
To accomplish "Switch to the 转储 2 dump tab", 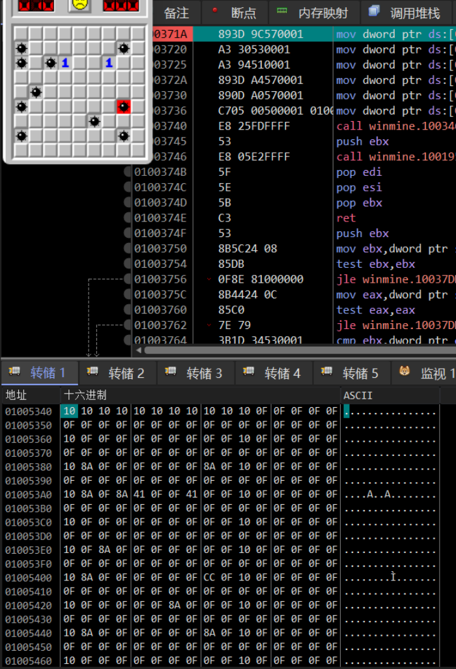I will [x=118, y=373].
